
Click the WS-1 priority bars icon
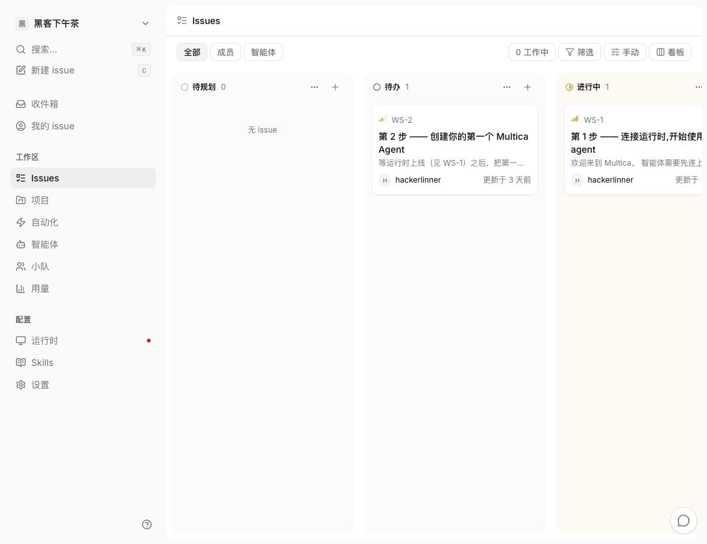(575, 119)
